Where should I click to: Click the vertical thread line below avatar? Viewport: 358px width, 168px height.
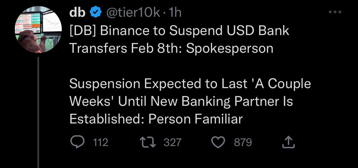pos(38,113)
